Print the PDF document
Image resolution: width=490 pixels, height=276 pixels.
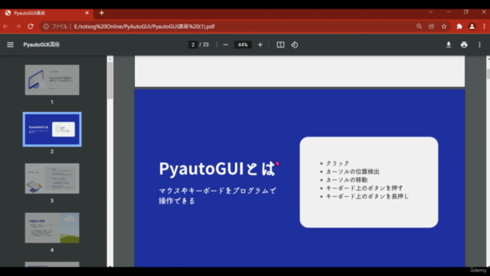[x=464, y=44]
